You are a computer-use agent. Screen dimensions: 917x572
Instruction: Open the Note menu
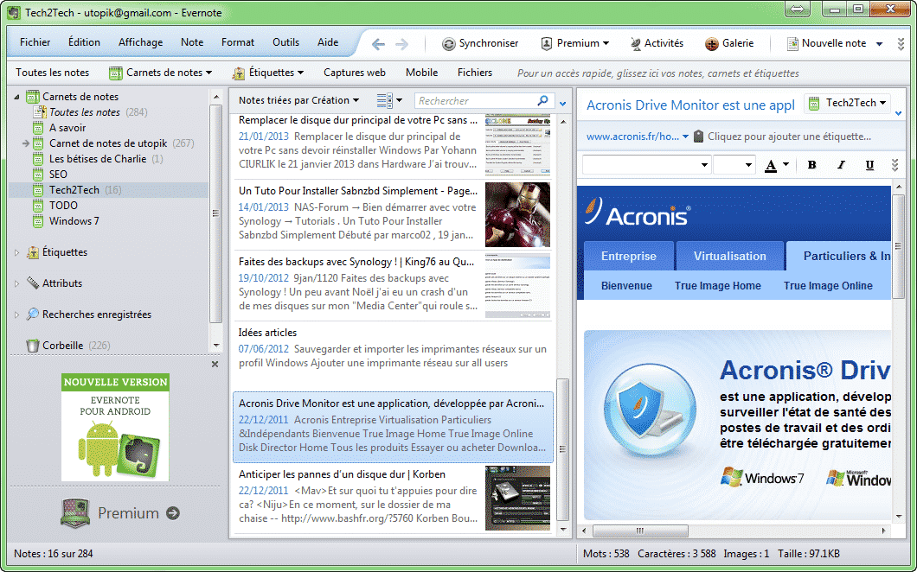pos(192,42)
